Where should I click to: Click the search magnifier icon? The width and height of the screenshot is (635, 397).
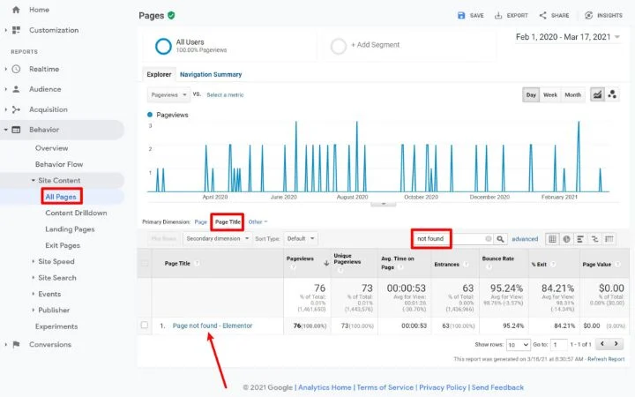coord(500,239)
